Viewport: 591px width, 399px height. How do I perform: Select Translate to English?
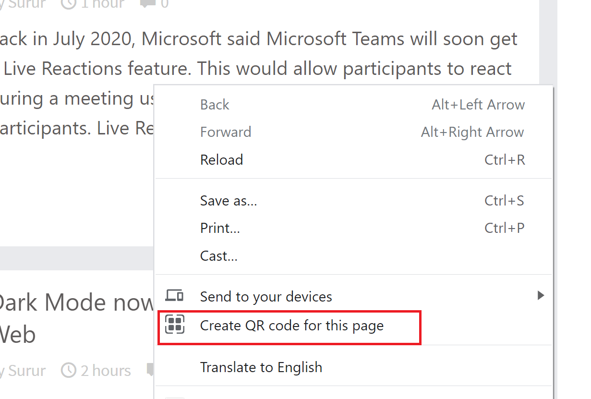(261, 367)
